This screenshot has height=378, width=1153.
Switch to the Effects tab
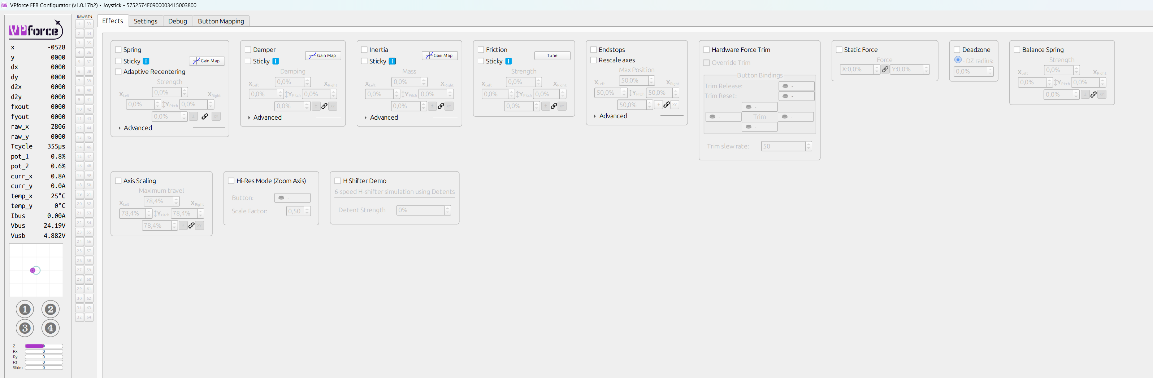pos(113,21)
